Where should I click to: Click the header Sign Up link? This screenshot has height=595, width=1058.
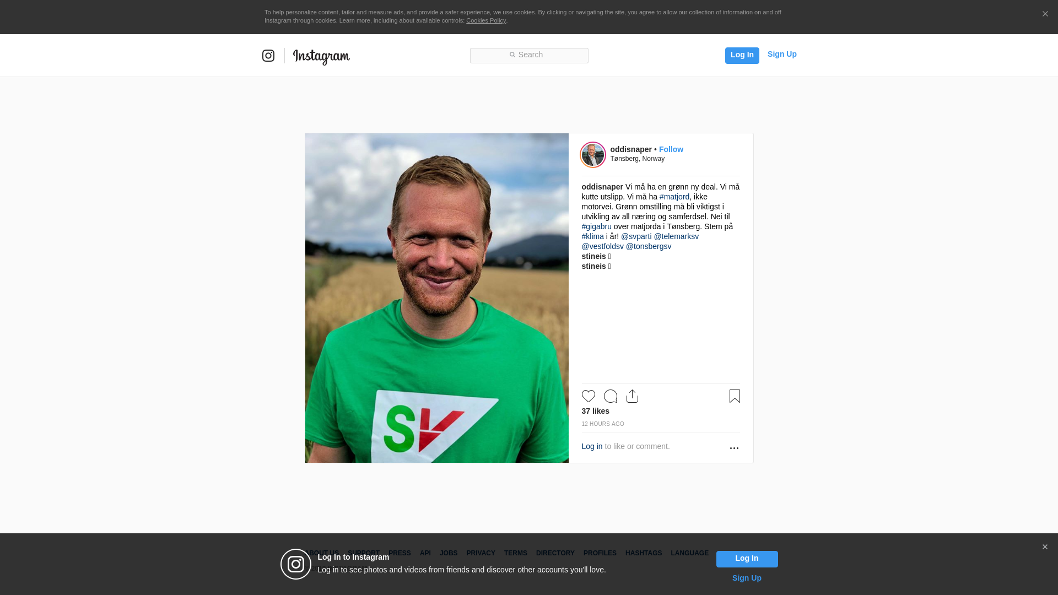coord(782,54)
